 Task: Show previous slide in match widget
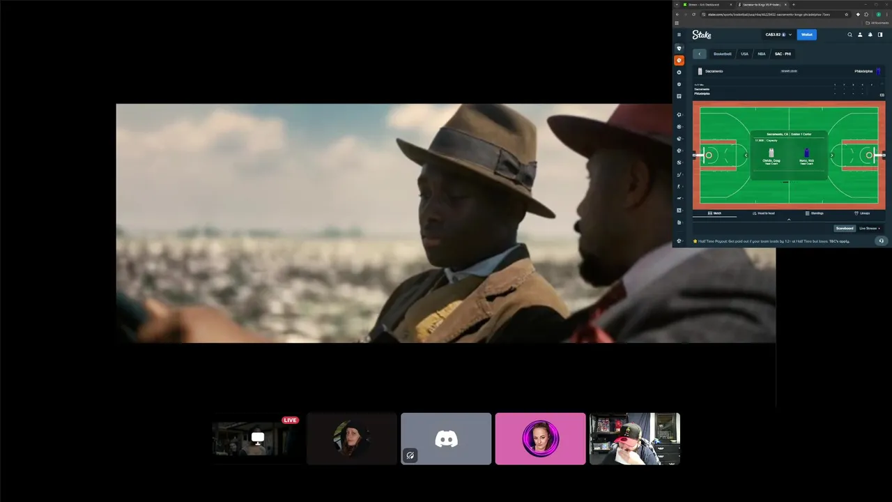point(746,155)
